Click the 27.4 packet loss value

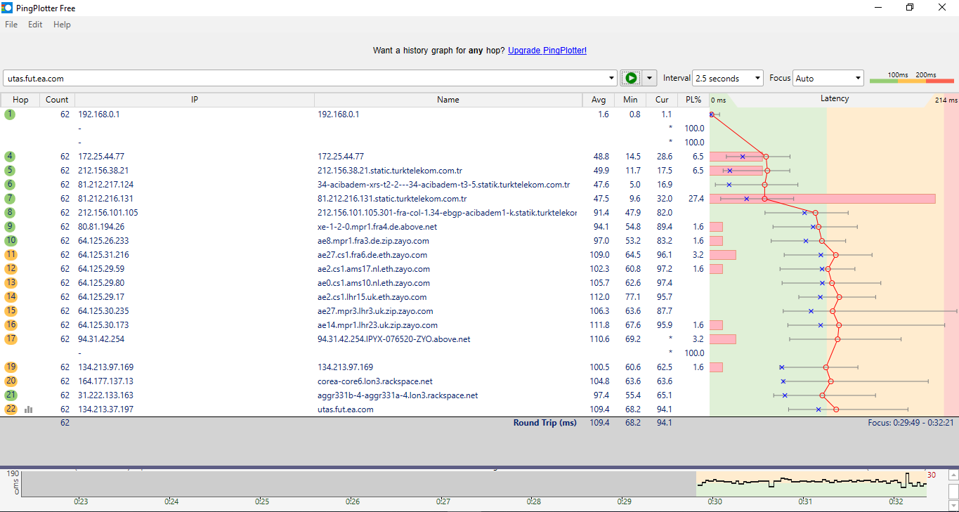[696, 198]
